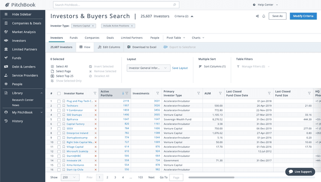Remove Y Combinator with red X icon
The image size is (321, 182).
click(x=95, y=110)
